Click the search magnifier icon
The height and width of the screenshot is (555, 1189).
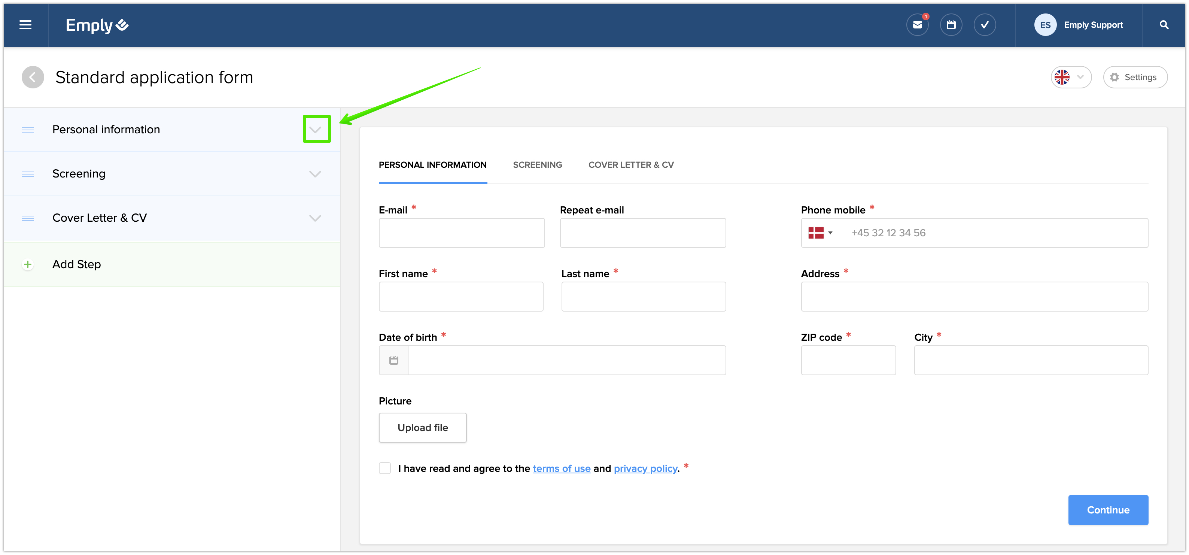[1164, 25]
